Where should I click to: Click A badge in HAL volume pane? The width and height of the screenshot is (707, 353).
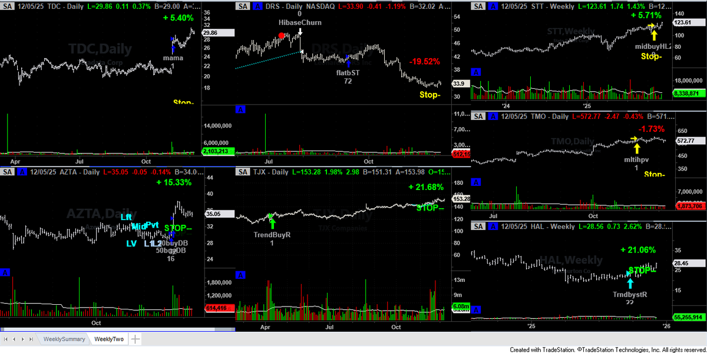(x=477, y=309)
